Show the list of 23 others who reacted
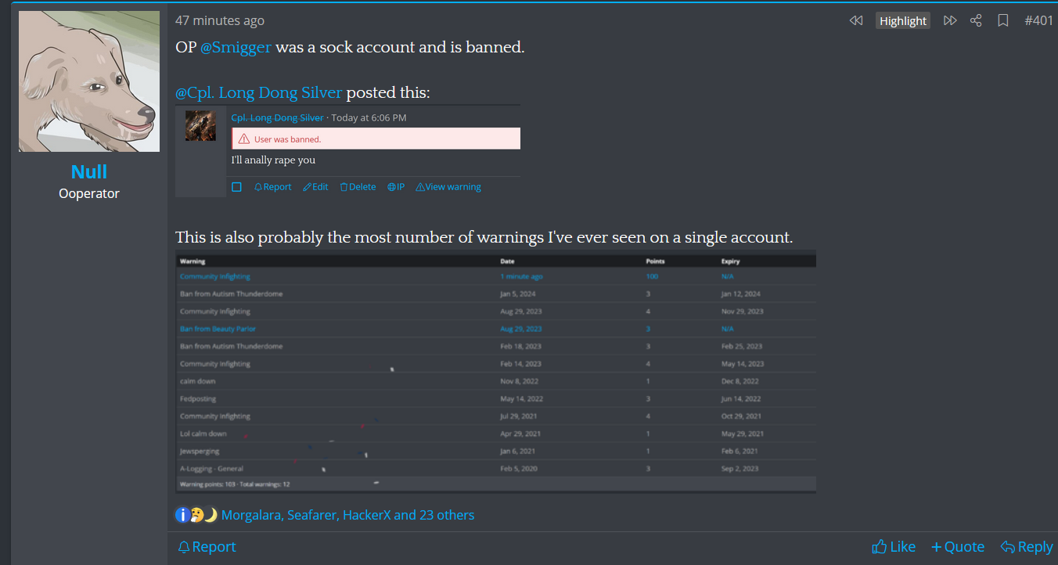Viewport: 1058px width, 565px height. [x=434, y=515]
